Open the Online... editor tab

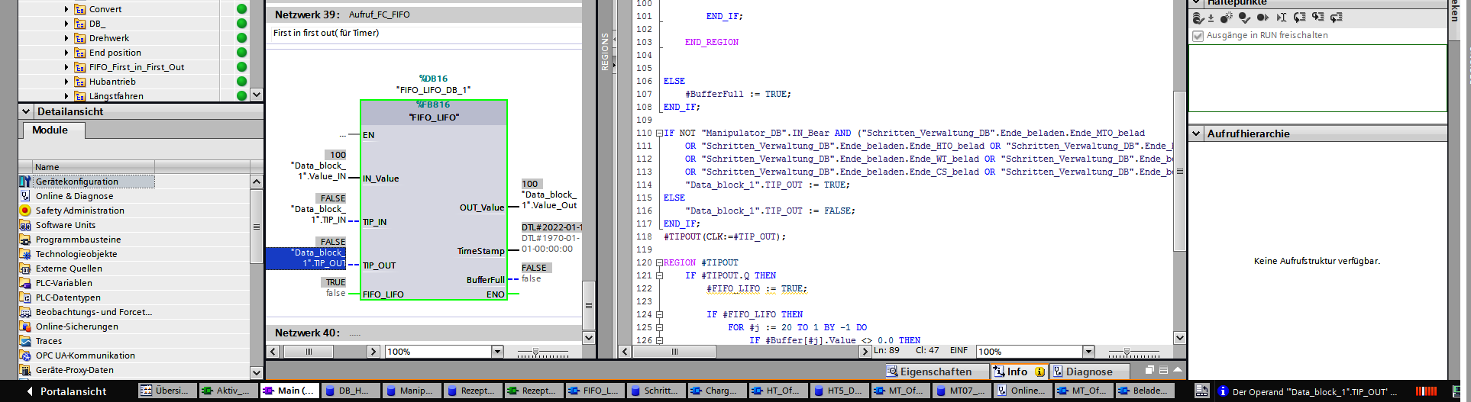coord(1021,391)
